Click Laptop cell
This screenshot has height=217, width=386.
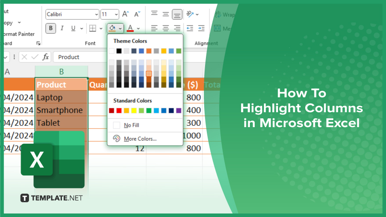tap(61, 97)
